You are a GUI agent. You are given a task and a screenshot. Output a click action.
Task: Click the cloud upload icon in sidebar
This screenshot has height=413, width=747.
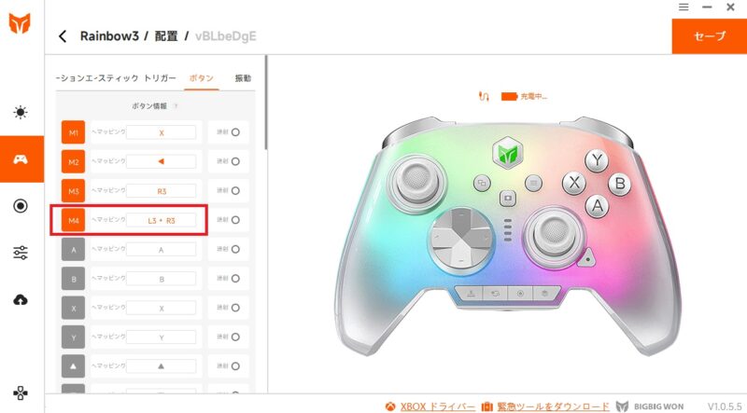click(21, 300)
